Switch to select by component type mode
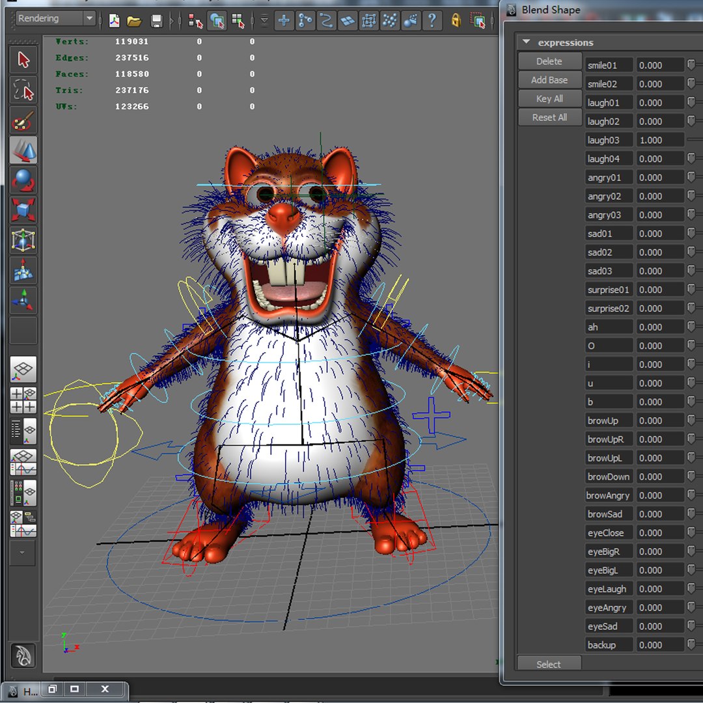 238,21
